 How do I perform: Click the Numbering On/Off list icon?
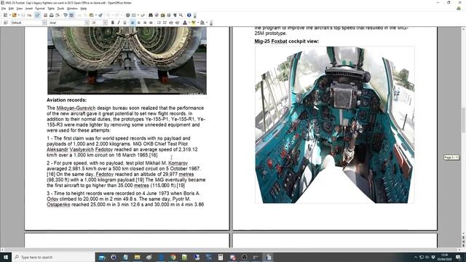(x=159, y=23)
